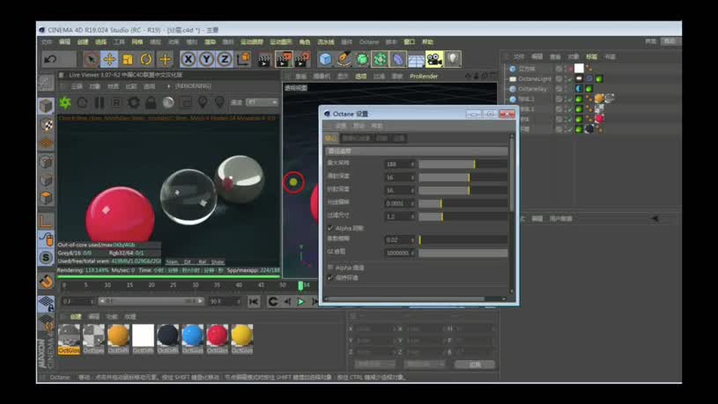Toggle the Live Viewer lock resolution icon

click(x=151, y=102)
